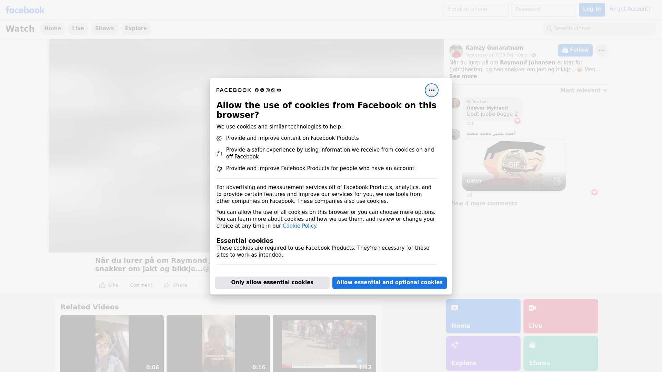
Task: Click the Yesterday at 7:13 PM timestamp
Action: click(x=489, y=55)
